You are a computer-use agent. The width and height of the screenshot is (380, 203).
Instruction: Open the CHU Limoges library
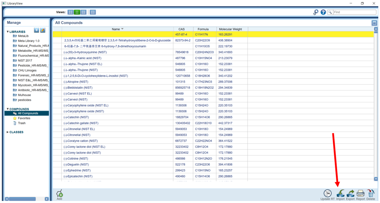point(27,71)
